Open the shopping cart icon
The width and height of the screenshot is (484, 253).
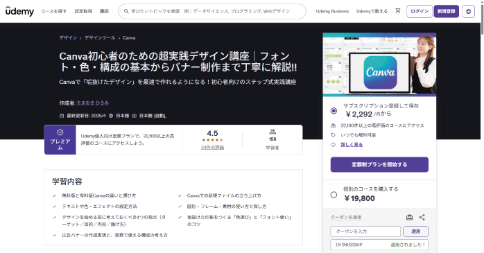pyautogui.click(x=398, y=11)
